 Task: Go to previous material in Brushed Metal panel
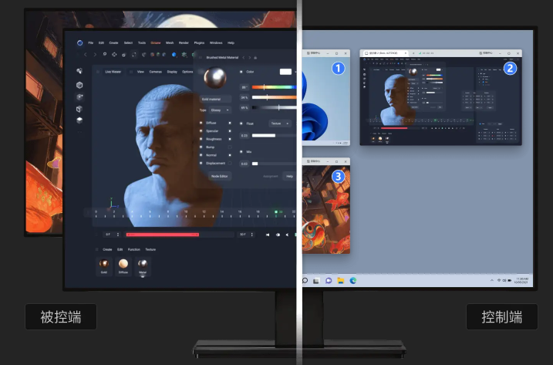point(244,58)
